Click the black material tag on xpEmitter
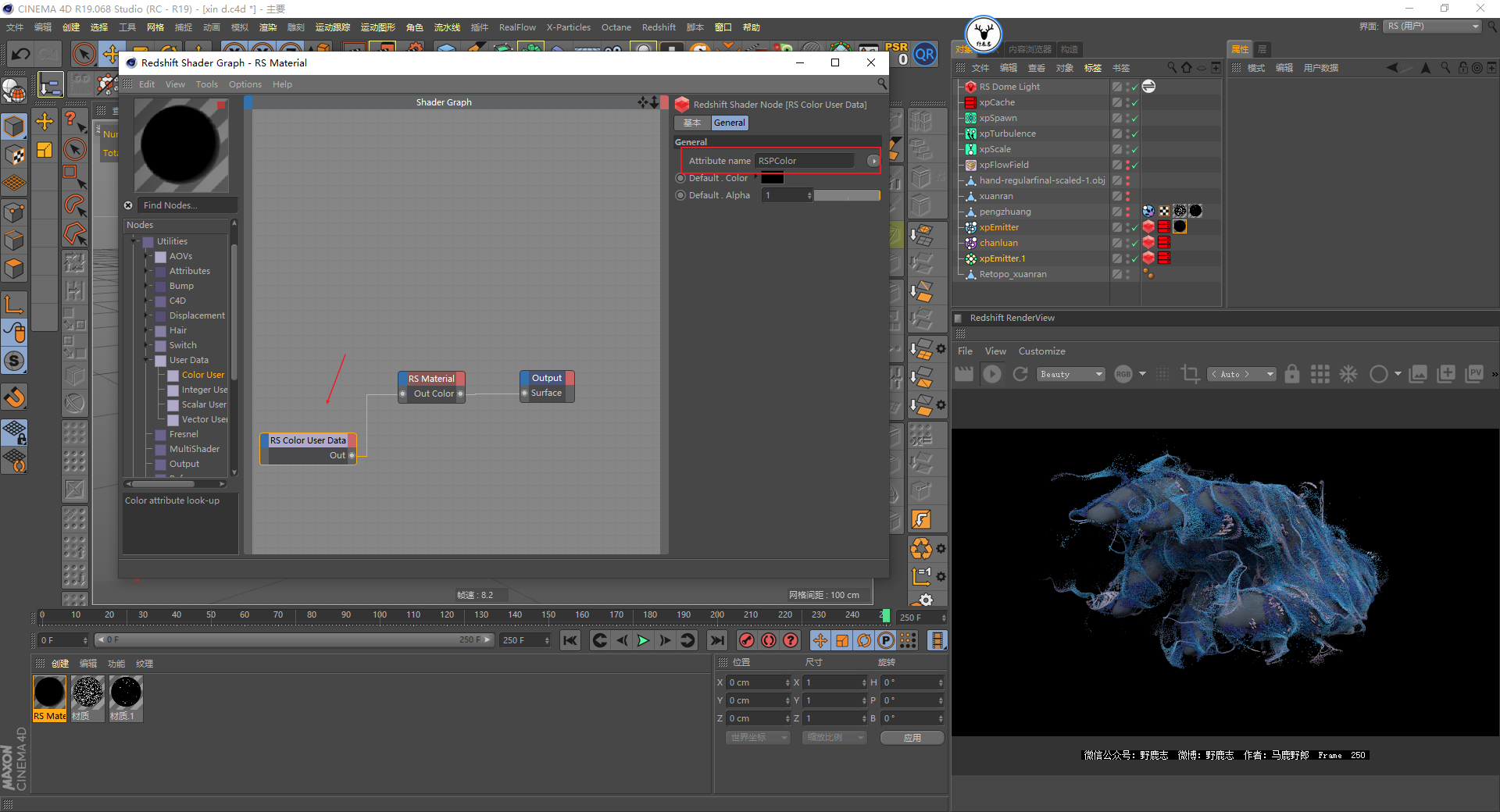The image size is (1500, 812). point(1180,227)
